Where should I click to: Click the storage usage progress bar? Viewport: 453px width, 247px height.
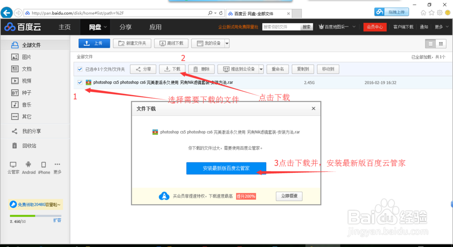tap(35, 216)
